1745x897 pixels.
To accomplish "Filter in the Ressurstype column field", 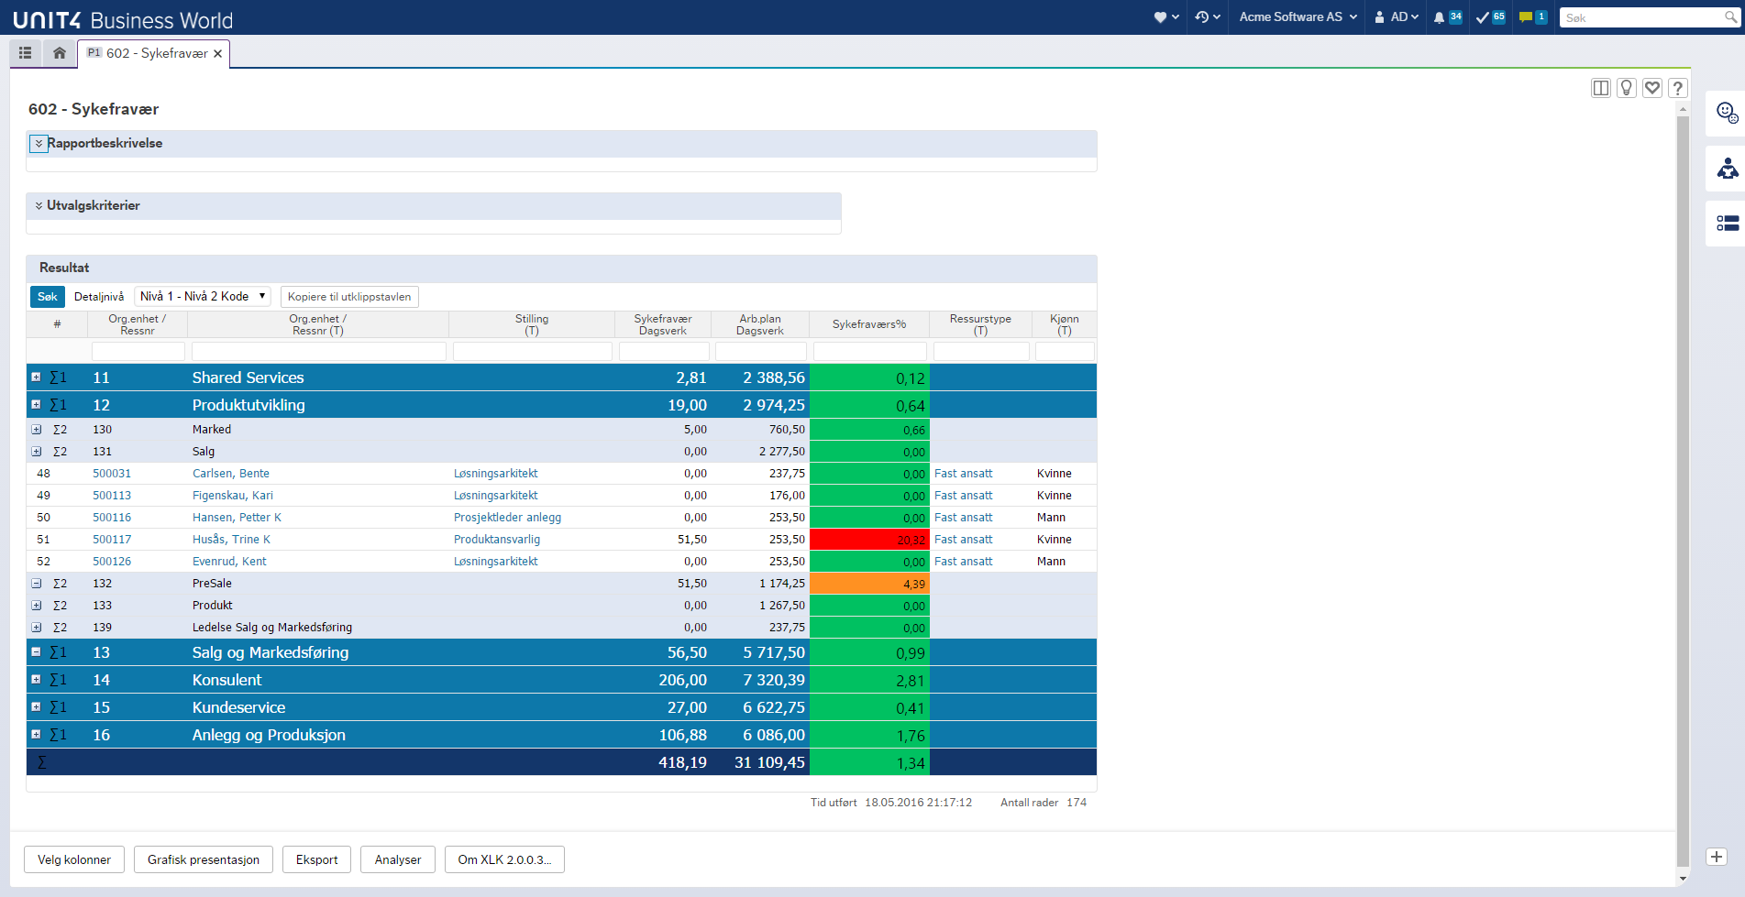I will [981, 351].
